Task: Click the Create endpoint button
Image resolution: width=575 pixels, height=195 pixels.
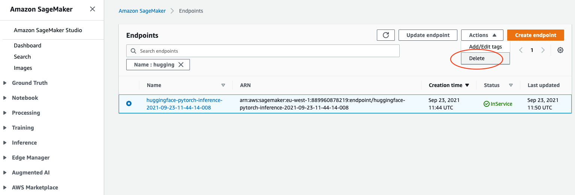Action: coord(536,35)
